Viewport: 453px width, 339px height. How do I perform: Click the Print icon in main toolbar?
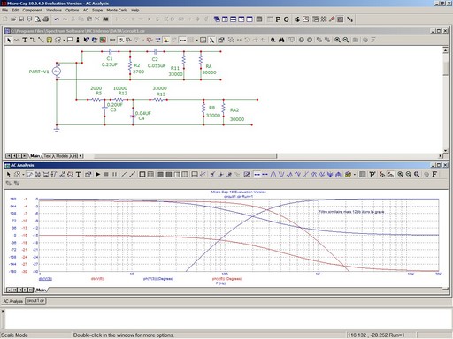46,19
